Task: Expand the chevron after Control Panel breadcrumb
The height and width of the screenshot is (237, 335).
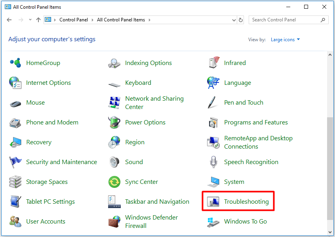Action: (92, 20)
